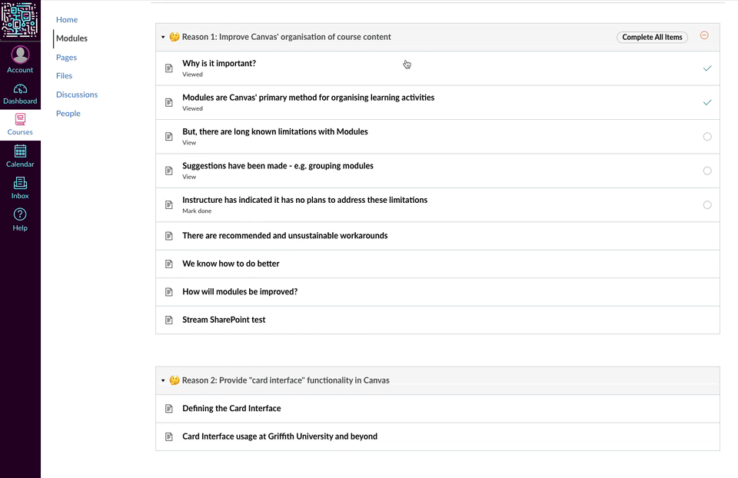Click the Complete All Items button
Image resolution: width=738 pixels, height=478 pixels.
tap(653, 37)
